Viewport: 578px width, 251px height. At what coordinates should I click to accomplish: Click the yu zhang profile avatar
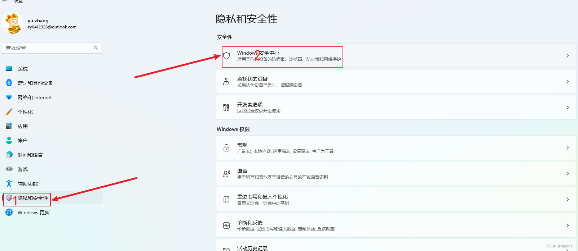coord(13,23)
